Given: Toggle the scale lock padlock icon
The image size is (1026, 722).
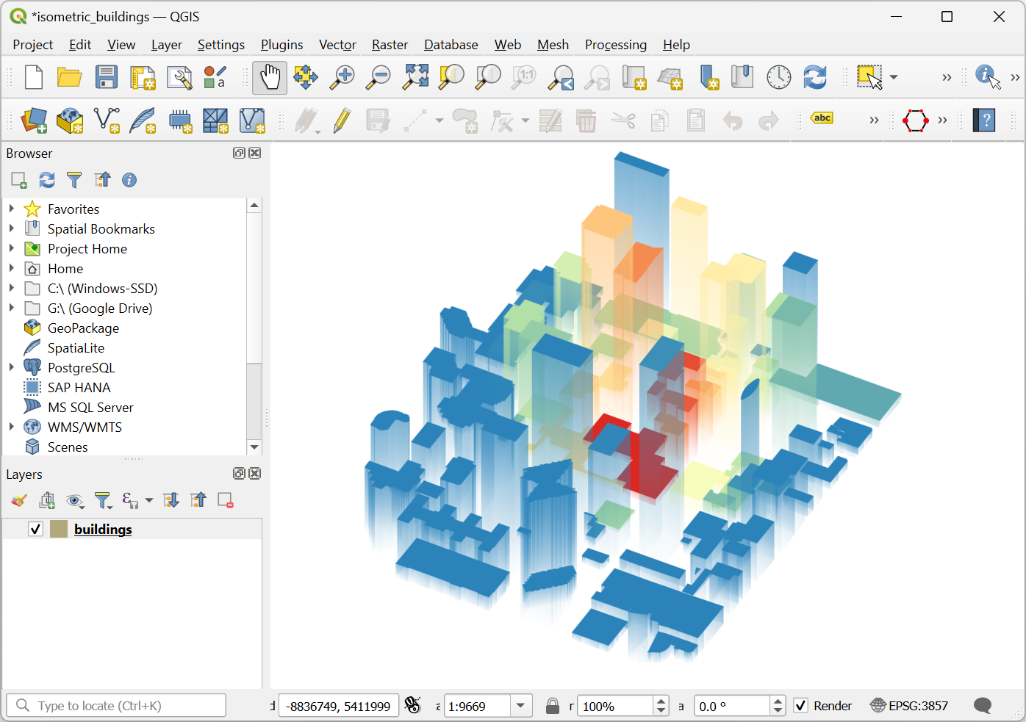Looking at the screenshot, I should pyautogui.click(x=553, y=706).
